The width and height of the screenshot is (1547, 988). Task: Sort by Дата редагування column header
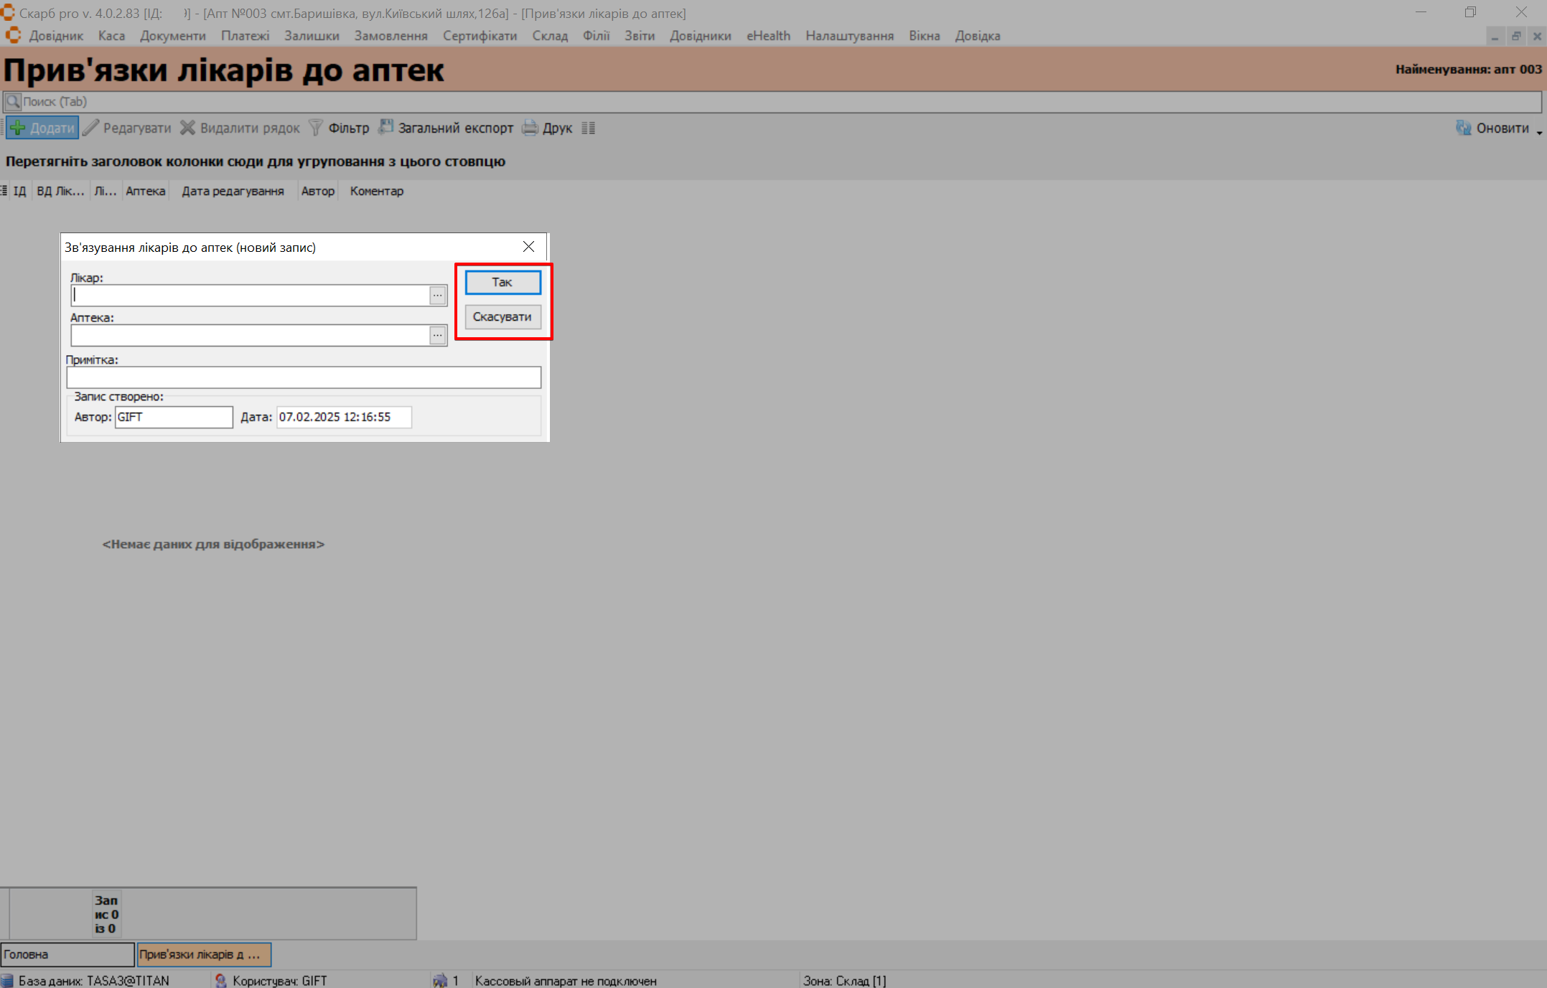click(x=233, y=192)
